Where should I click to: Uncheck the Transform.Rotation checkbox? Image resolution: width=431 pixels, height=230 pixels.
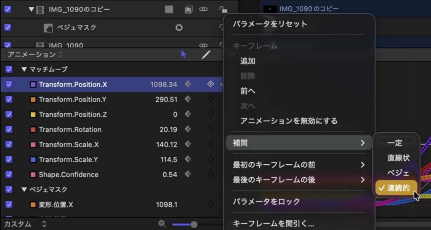(x=8, y=129)
